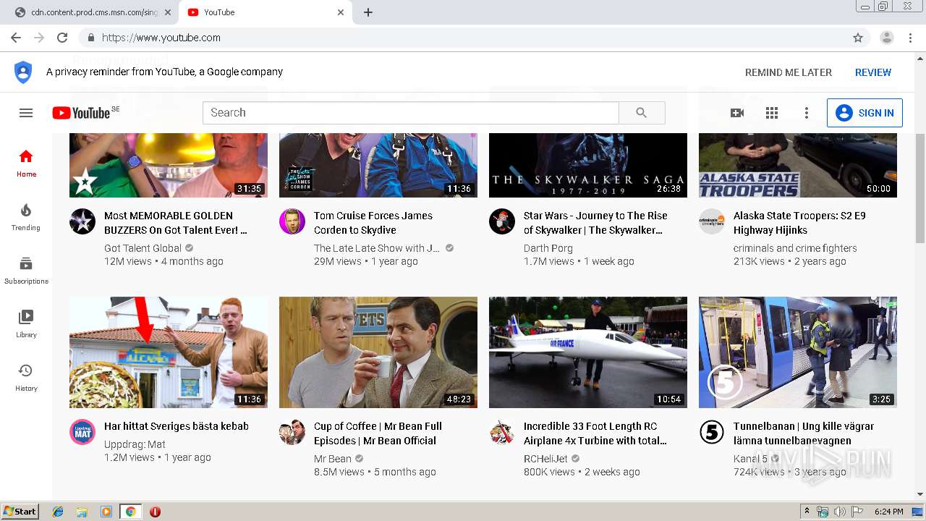926x521 pixels.
Task: Click the REVIEW privacy button
Action: pos(873,72)
